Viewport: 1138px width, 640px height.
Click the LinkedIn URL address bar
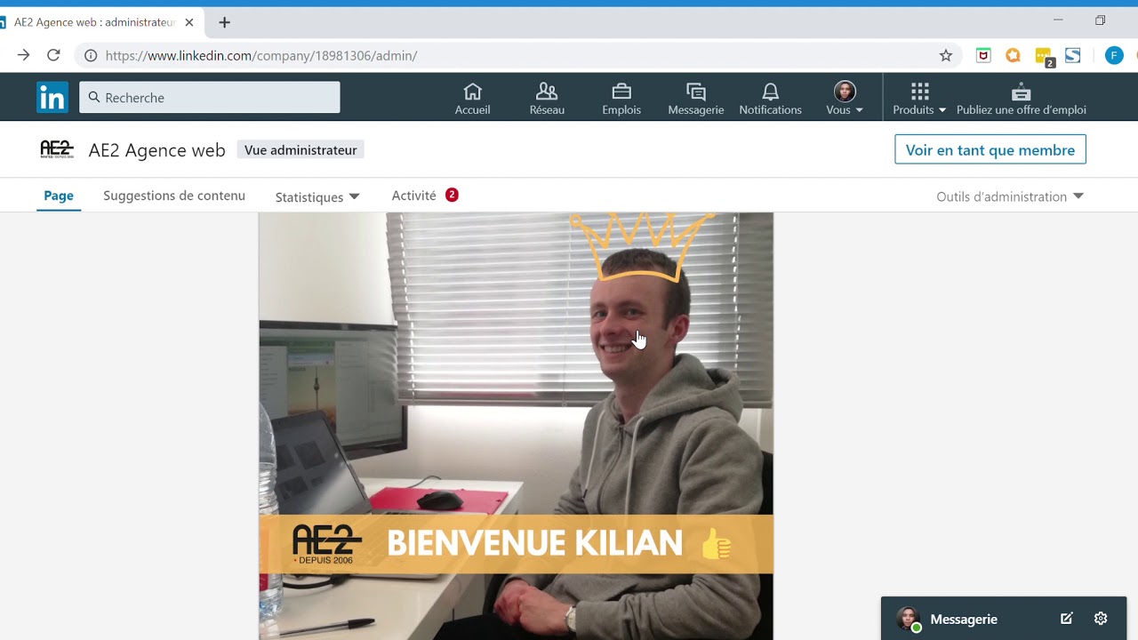(518, 55)
